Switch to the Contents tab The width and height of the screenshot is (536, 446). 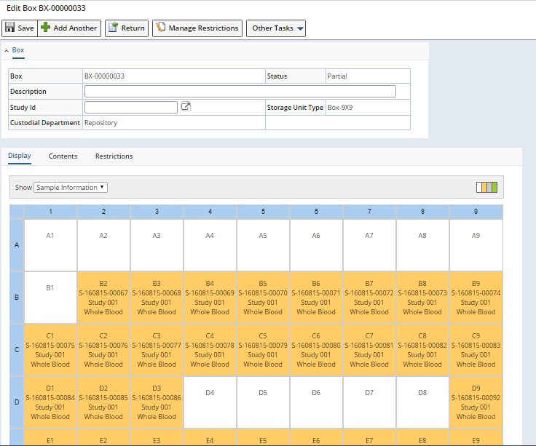pos(63,156)
